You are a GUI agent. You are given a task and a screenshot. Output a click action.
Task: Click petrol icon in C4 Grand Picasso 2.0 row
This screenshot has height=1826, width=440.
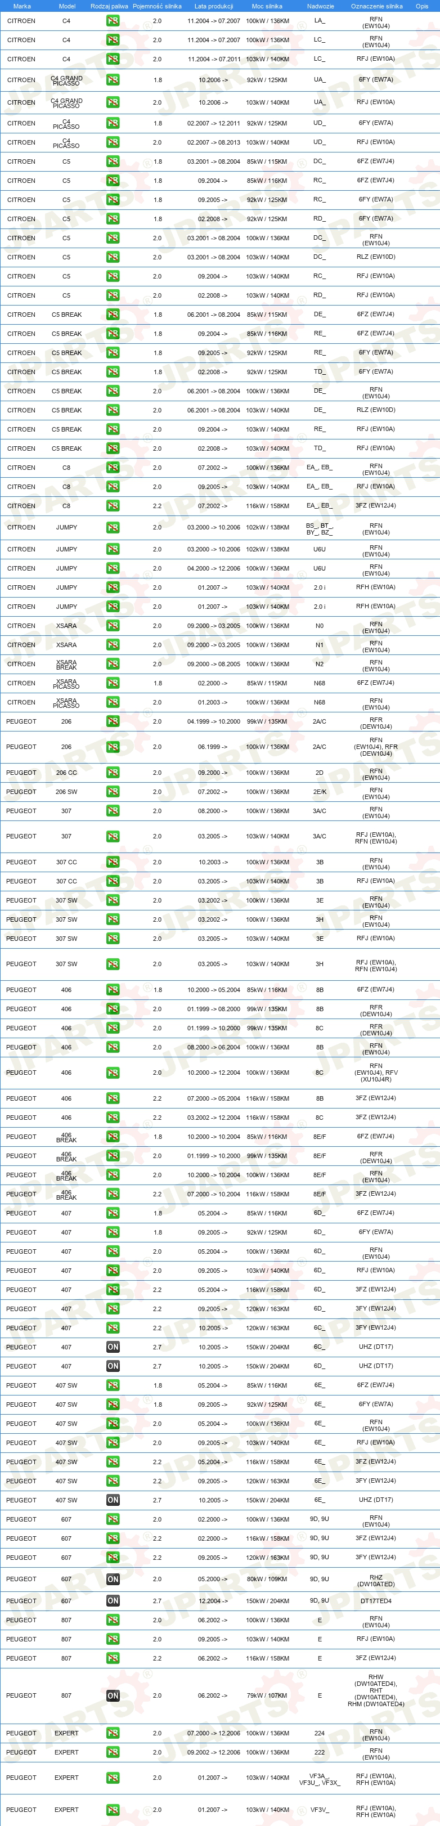click(x=113, y=102)
